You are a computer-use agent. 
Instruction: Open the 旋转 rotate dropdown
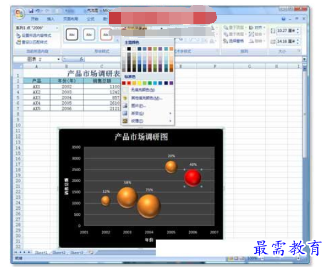click(257, 41)
